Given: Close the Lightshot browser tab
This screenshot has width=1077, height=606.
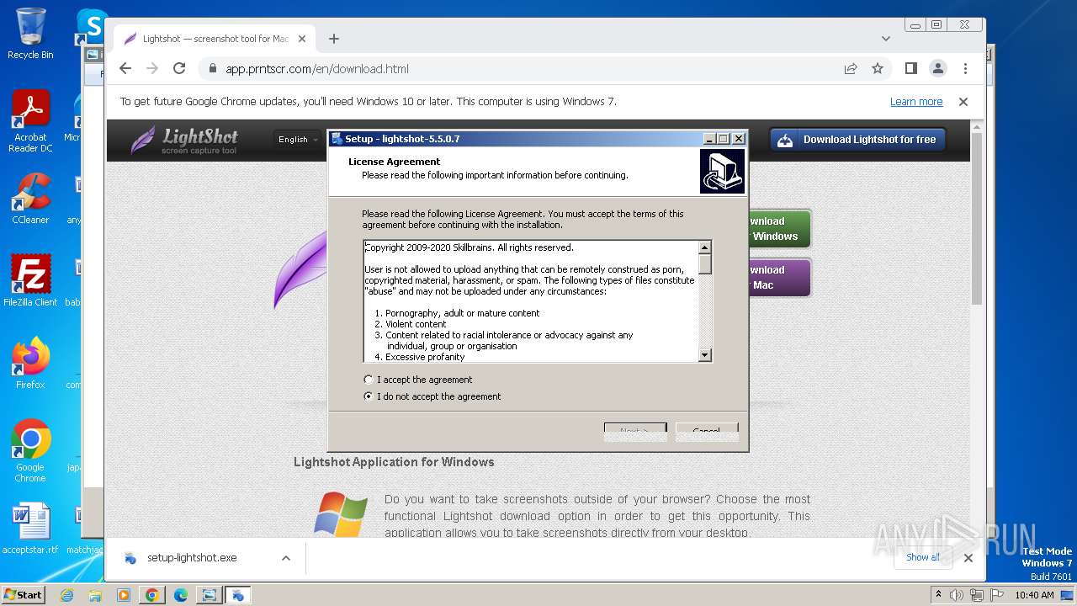Looking at the screenshot, I should pos(302,39).
